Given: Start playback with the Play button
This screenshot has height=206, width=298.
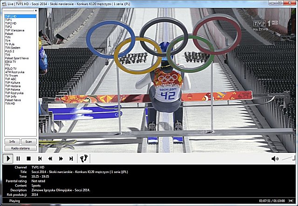Looking at the screenshot, I should tap(8, 158).
